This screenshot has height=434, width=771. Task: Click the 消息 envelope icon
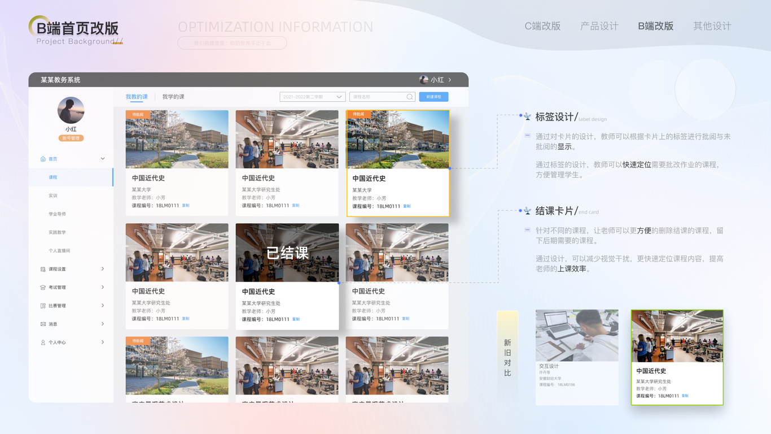click(43, 324)
